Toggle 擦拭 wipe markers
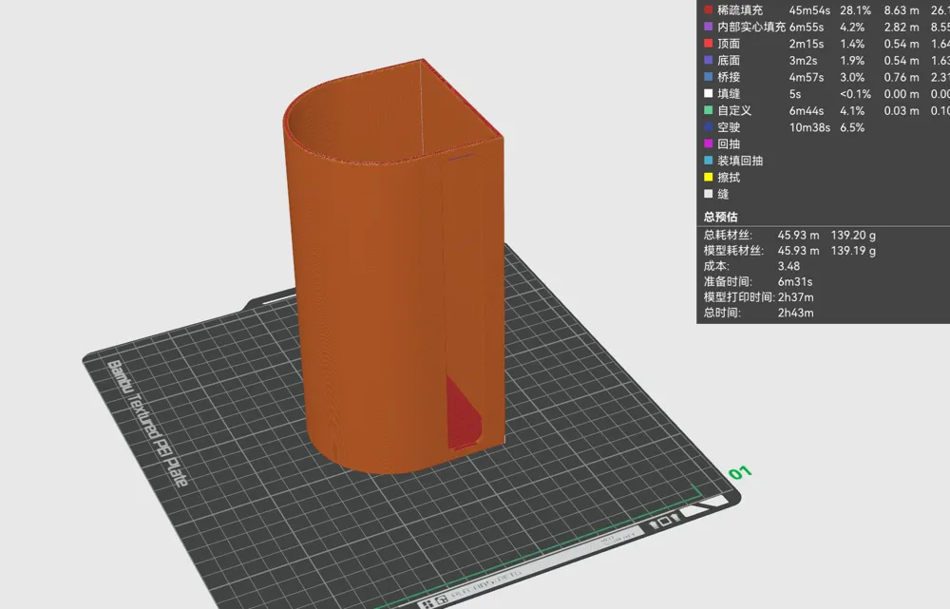 [709, 177]
